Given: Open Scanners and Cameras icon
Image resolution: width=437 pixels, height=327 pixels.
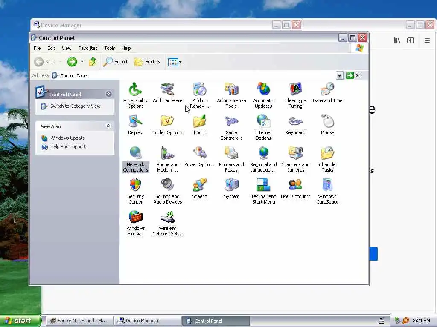Looking at the screenshot, I should (x=295, y=159).
